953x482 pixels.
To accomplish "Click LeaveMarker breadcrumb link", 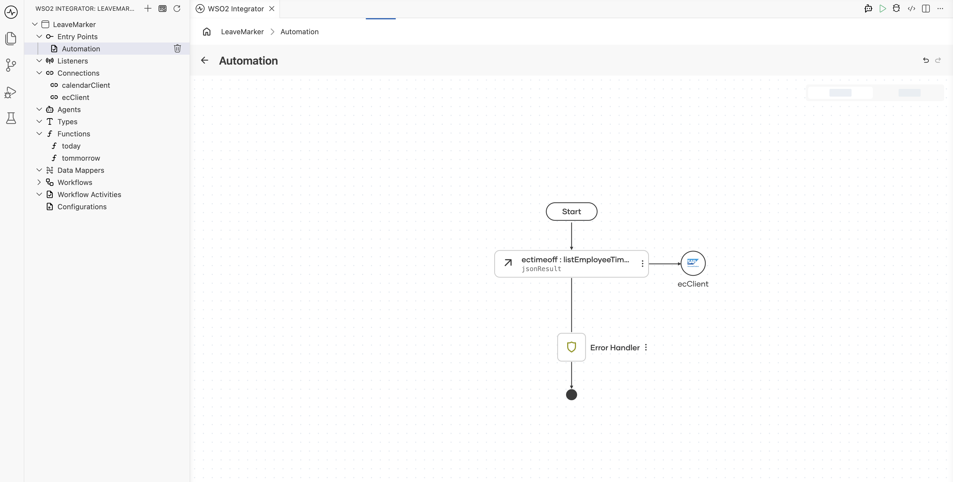I will point(242,32).
